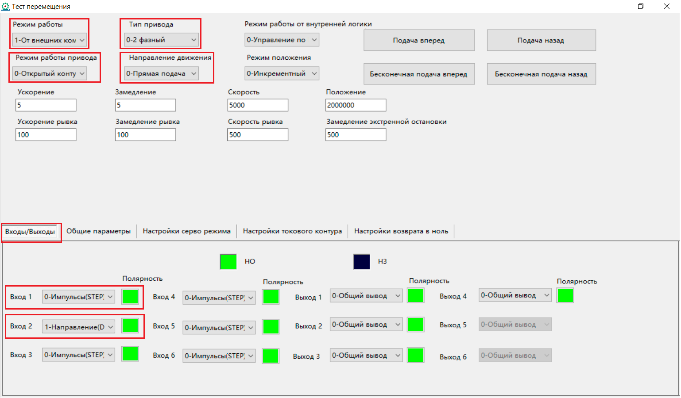This screenshot has height=398, width=681.
Task: Expand the Тип привода combo box
Action: pos(161,40)
